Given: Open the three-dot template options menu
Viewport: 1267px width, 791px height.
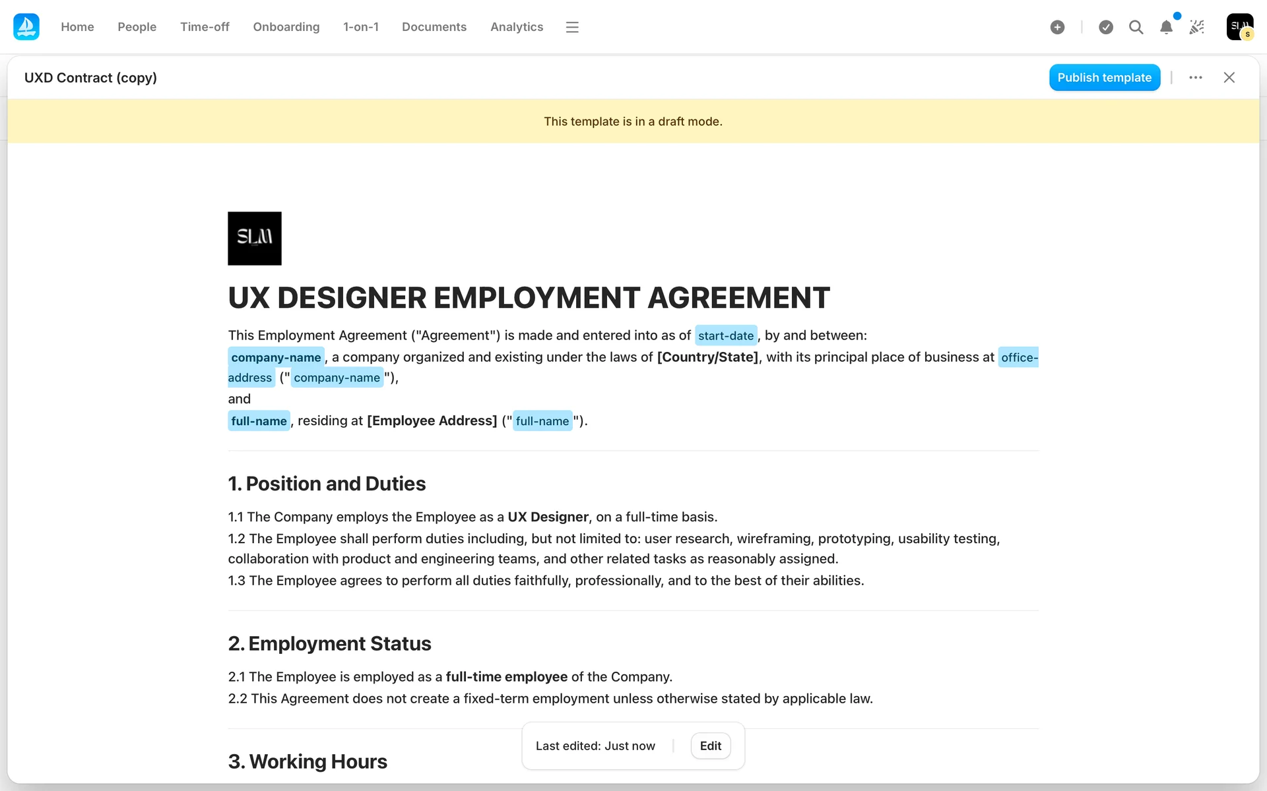Looking at the screenshot, I should (x=1195, y=78).
